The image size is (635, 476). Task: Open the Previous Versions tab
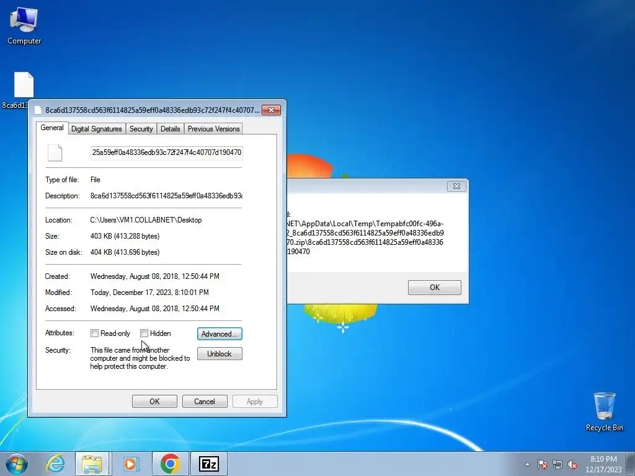(x=213, y=129)
